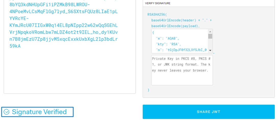
Task: Click the final token line ending 59kA
Action: (15, 46)
